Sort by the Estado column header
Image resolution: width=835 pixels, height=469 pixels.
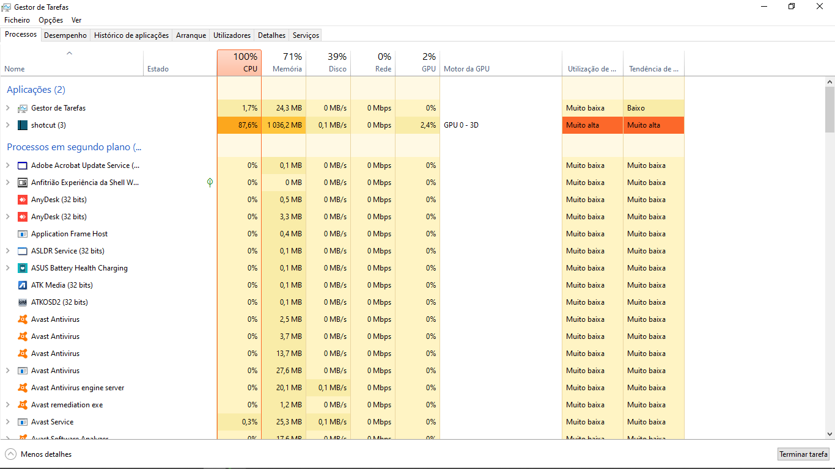180,63
